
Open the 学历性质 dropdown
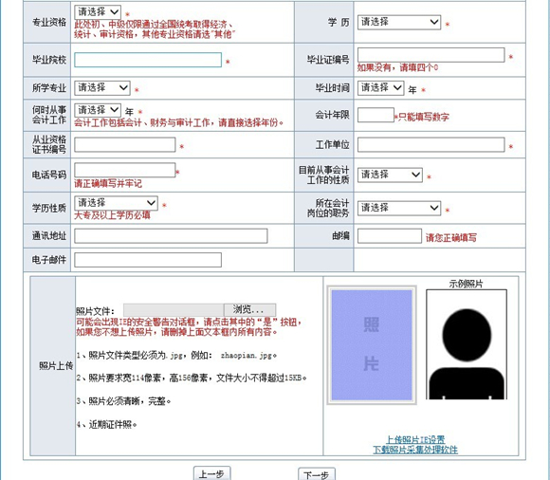(116, 203)
